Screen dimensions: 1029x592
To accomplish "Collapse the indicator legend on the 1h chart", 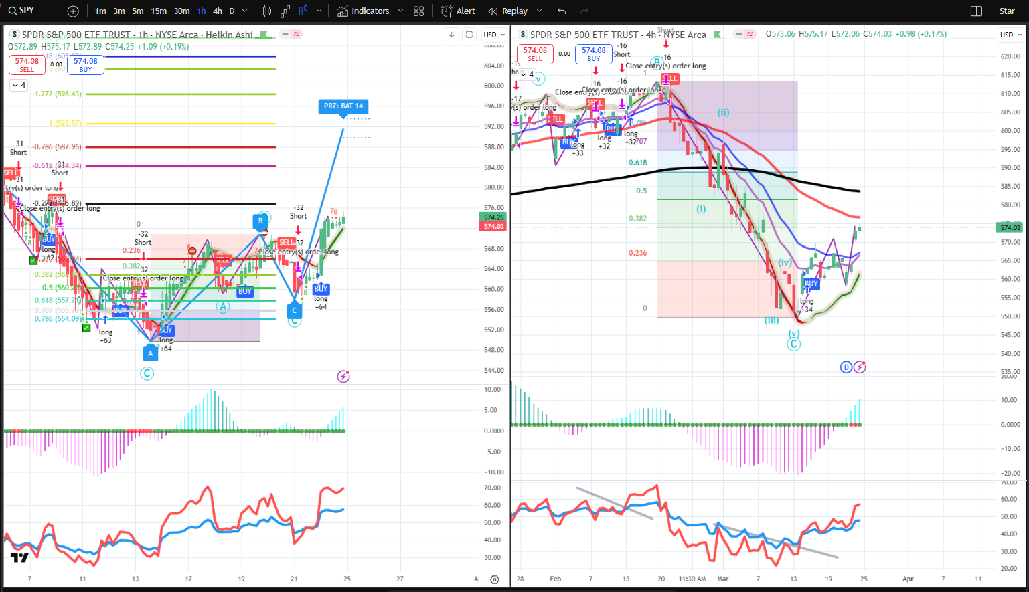I will tap(18, 85).
